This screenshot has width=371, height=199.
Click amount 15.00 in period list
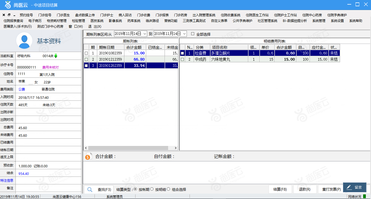click(x=139, y=53)
